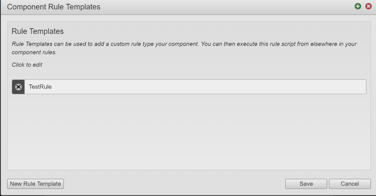Screen dimensions: 376x196
Task: Delete the TestRule template via X icon
Action: [19, 87]
